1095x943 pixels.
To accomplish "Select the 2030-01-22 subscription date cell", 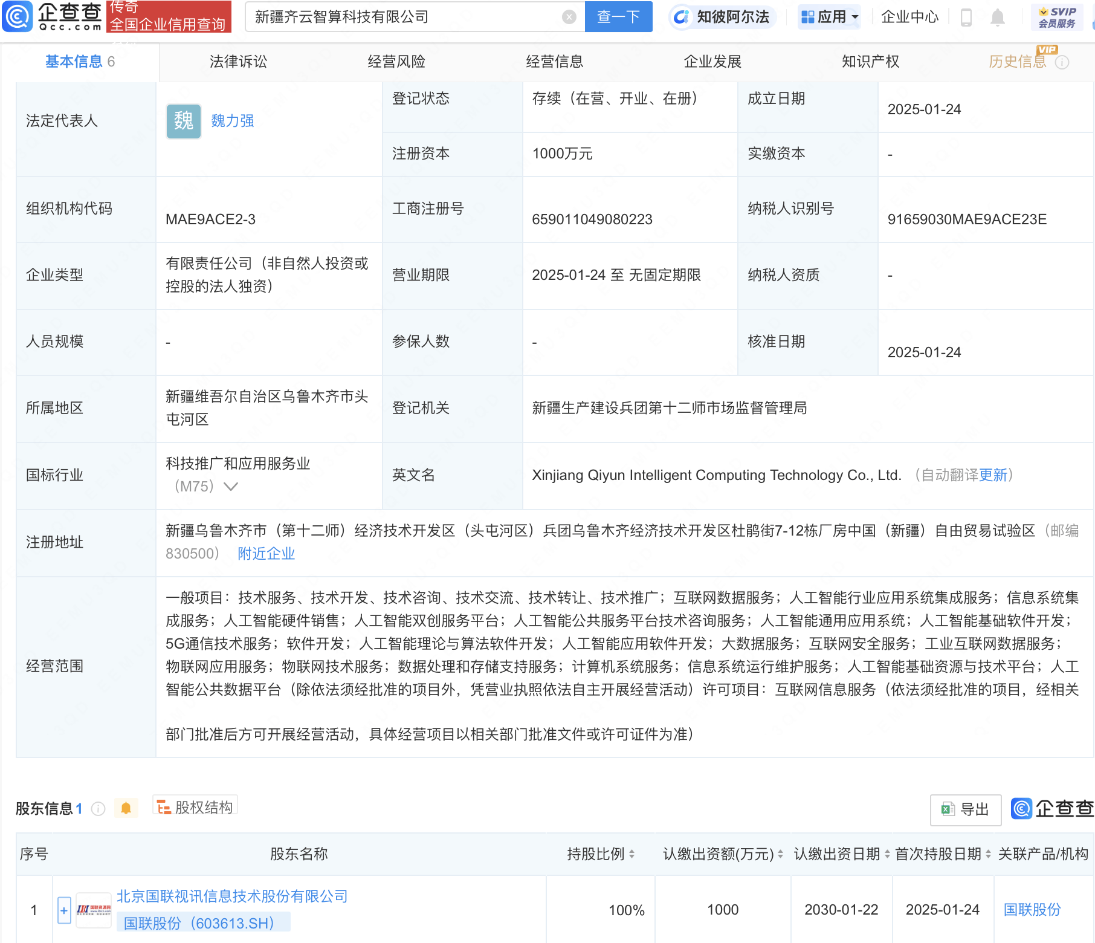I will pos(841,910).
